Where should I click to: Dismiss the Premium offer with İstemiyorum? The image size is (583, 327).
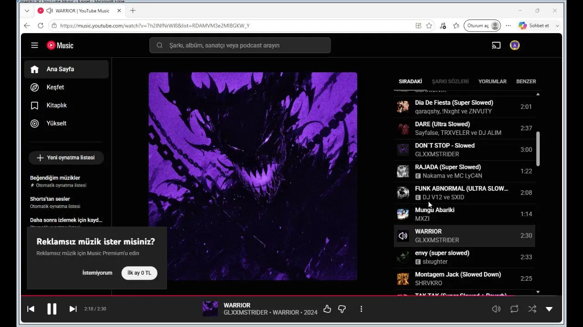pyautogui.click(x=97, y=273)
